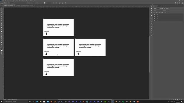Open the Actions panel play icon
The width and height of the screenshot is (184, 103).
coord(152,9)
